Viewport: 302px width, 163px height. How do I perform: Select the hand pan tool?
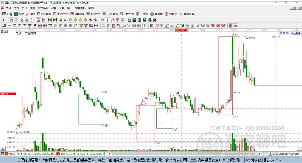(x=102, y=20)
